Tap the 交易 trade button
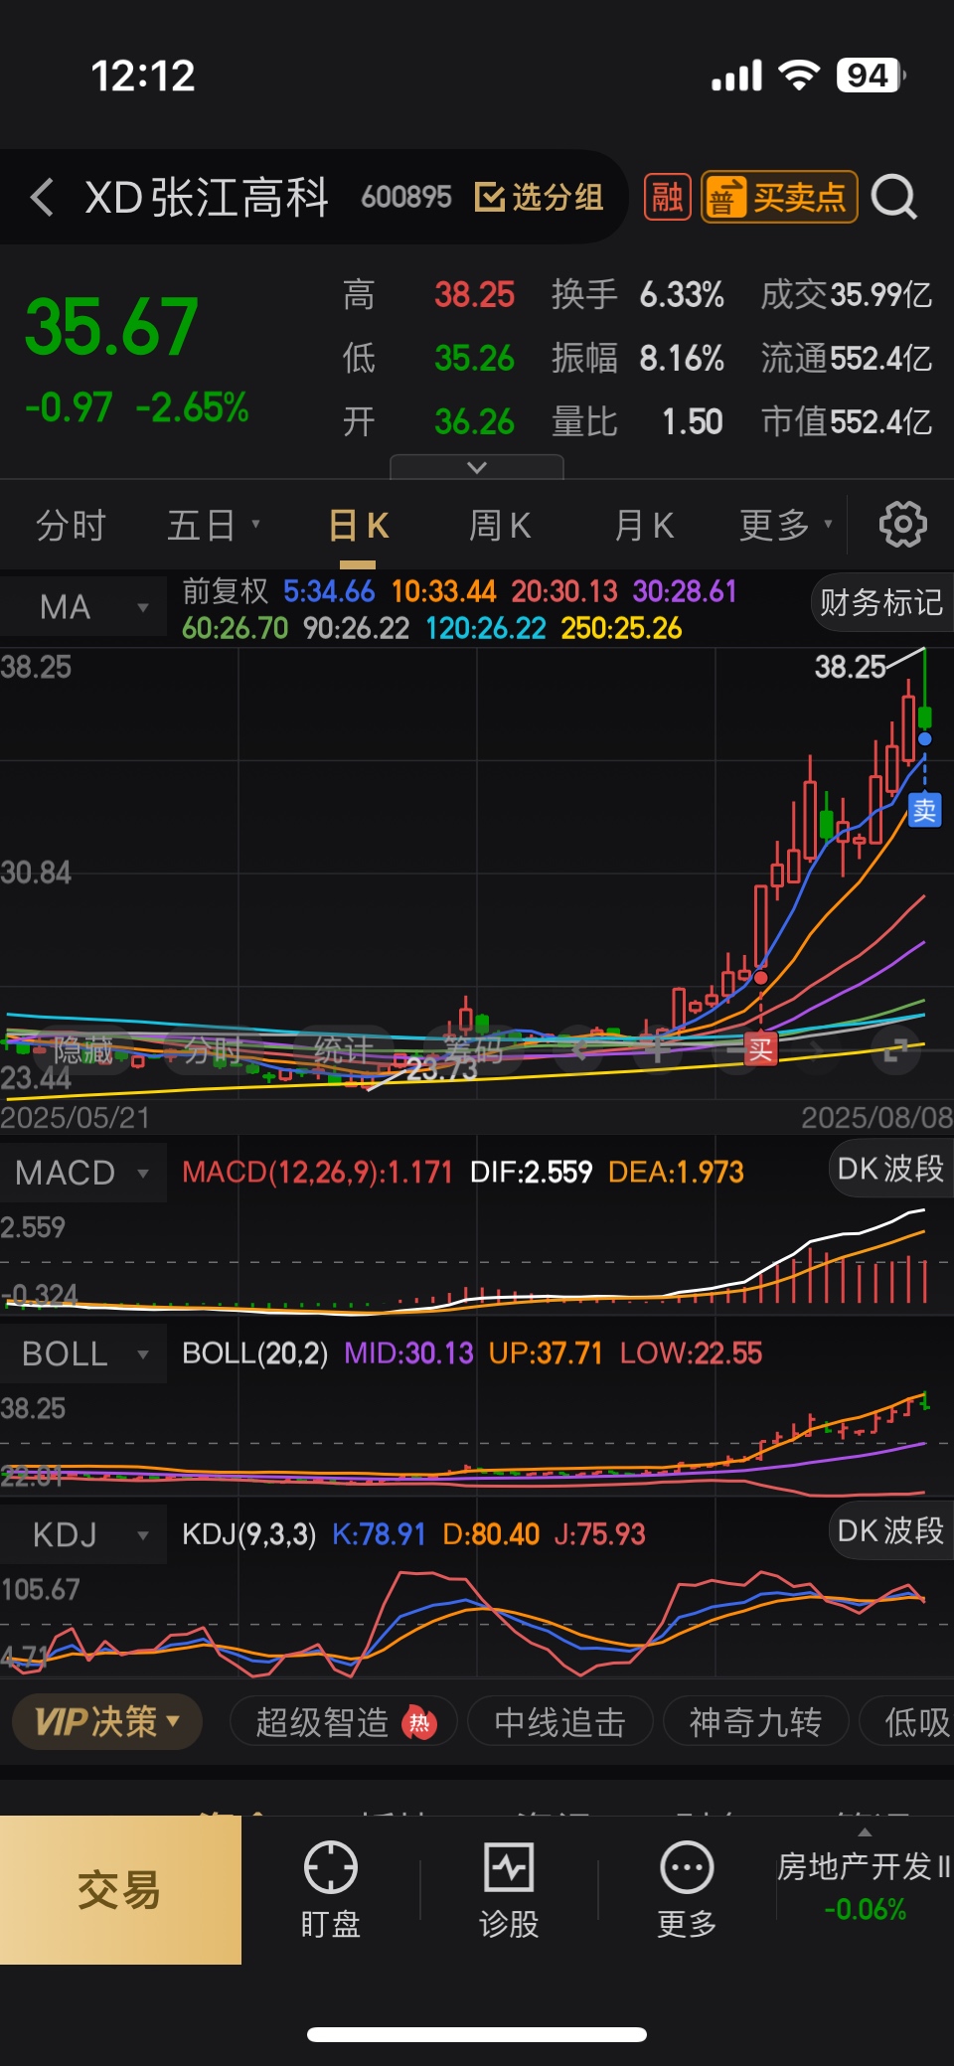 click(x=120, y=1890)
